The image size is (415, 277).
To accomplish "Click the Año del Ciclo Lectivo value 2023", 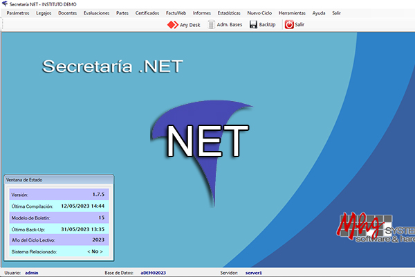I will click(98, 240).
